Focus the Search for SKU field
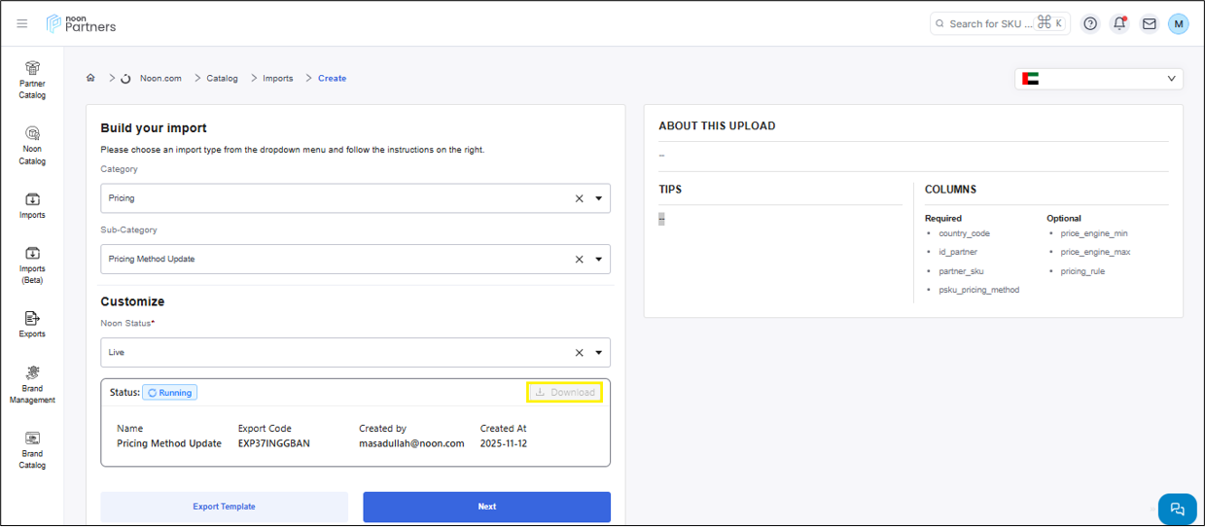The height and width of the screenshot is (527, 1205). [x=987, y=23]
